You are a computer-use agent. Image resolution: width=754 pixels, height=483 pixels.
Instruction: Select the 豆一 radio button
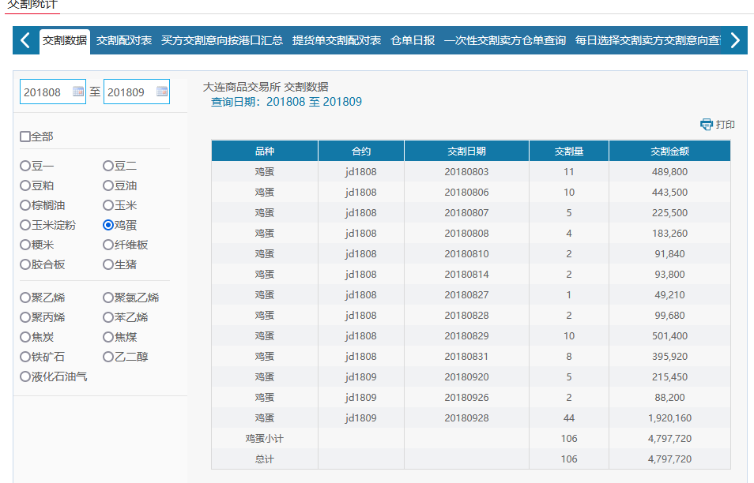(25, 166)
